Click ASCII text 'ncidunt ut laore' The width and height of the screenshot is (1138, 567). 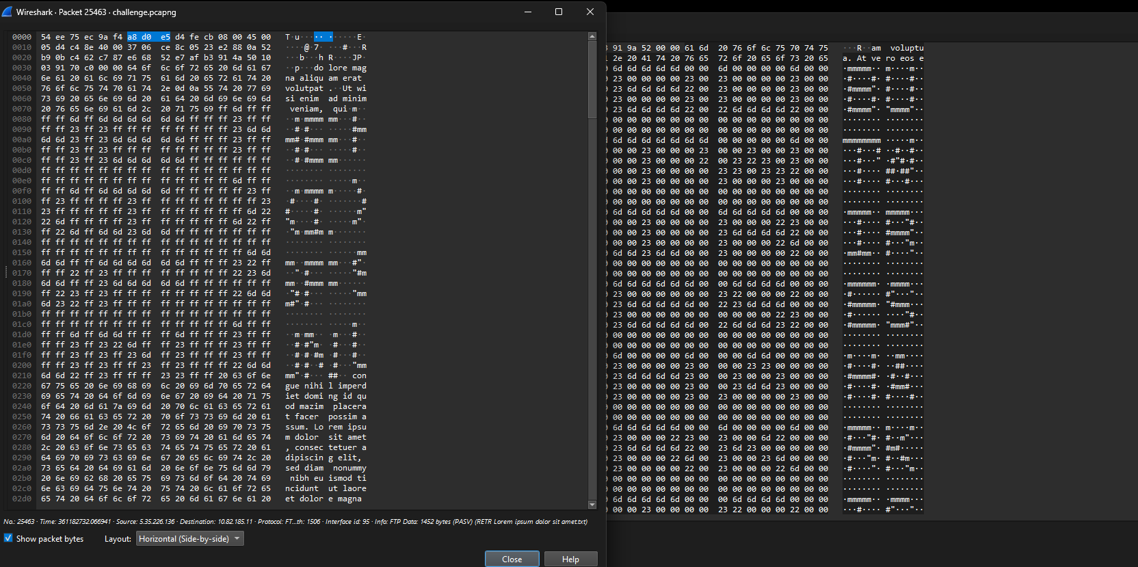(x=326, y=488)
